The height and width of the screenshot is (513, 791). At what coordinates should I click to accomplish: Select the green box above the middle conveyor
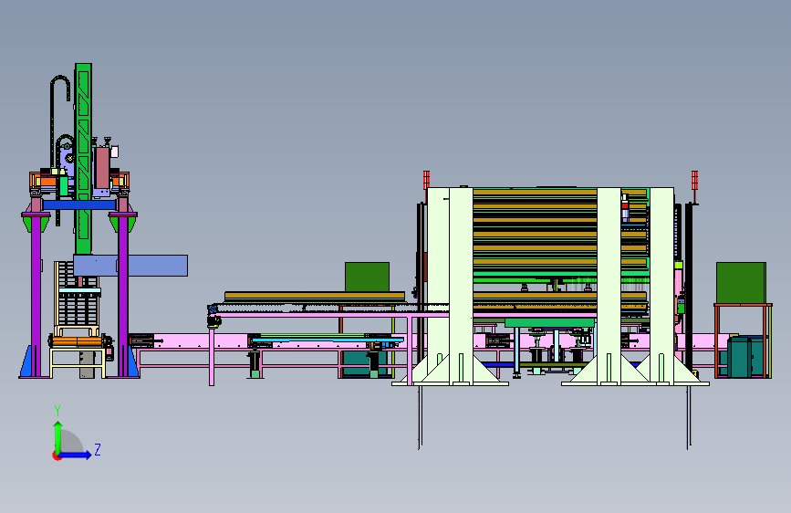pyautogui.click(x=368, y=277)
